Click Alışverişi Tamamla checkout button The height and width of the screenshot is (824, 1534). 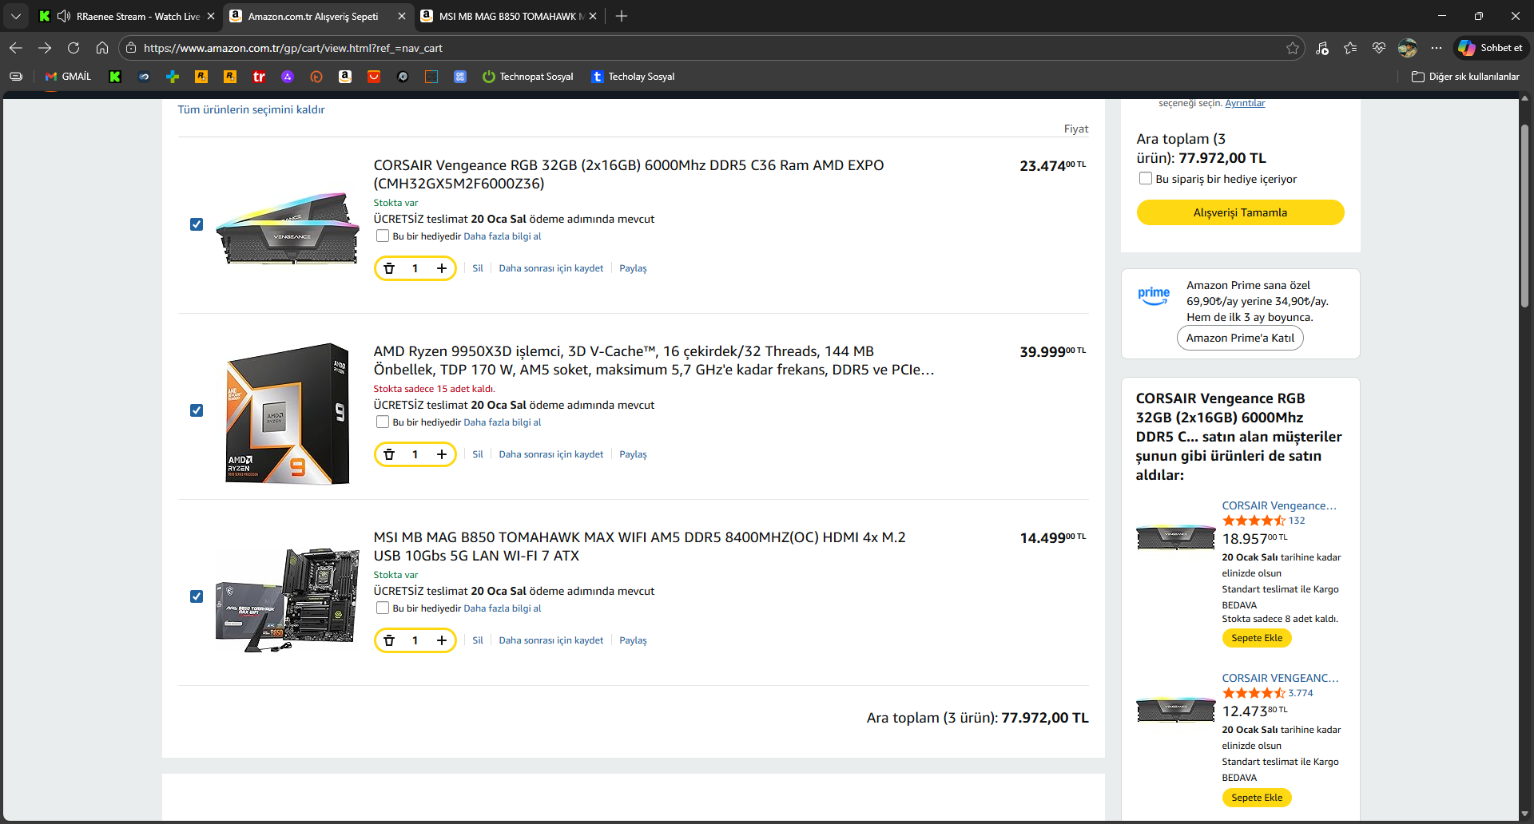click(x=1240, y=212)
